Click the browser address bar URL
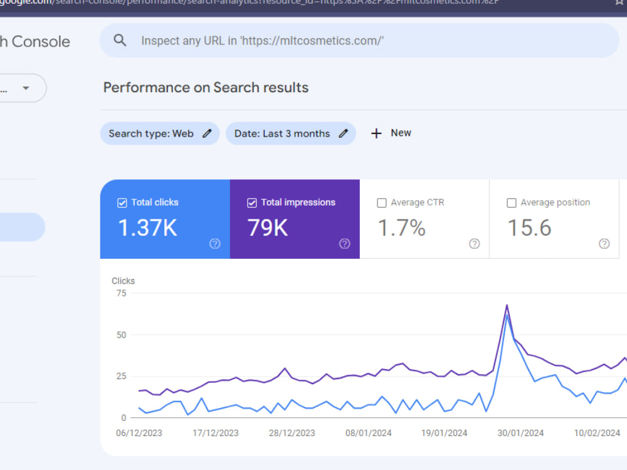This screenshot has width=627, height=470. [250, 3]
